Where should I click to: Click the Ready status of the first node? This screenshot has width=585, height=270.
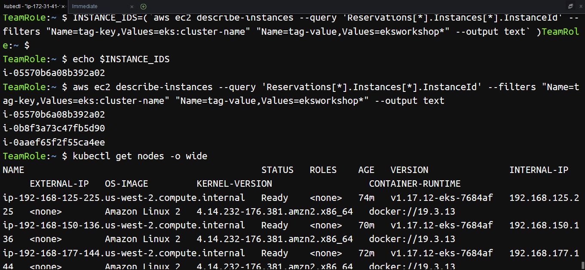[x=274, y=197]
